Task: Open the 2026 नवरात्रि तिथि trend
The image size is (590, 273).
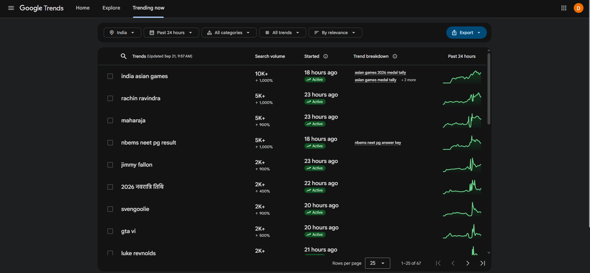Action: pyautogui.click(x=142, y=187)
